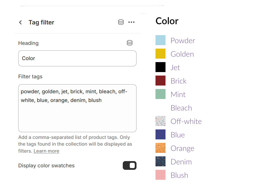This screenshot has height=196, width=260.
Task: Click the dynamic source icon in Tag filter header
Action: coord(121,22)
